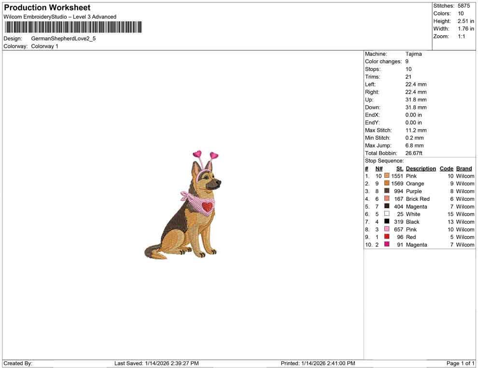Click the Brand column header
This screenshot has width=478, height=368.
tap(464, 168)
